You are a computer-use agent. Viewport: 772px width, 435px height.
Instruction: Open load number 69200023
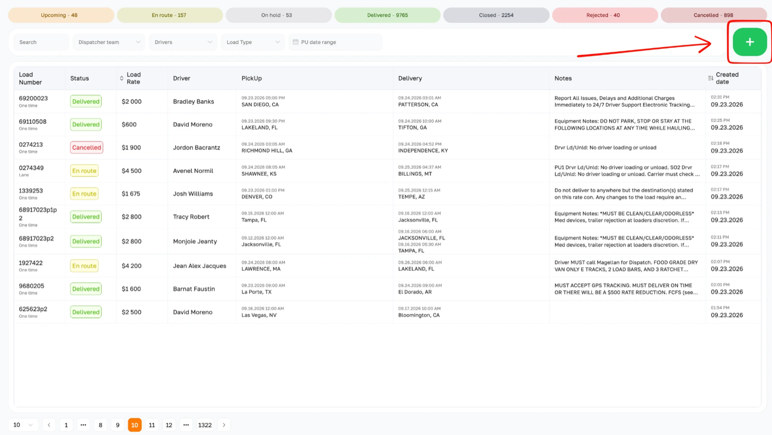click(33, 99)
